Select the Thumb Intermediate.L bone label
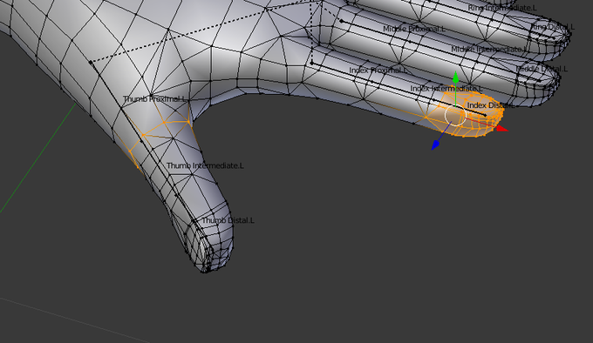Image resolution: width=593 pixels, height=343 pixels. point(205,165)
